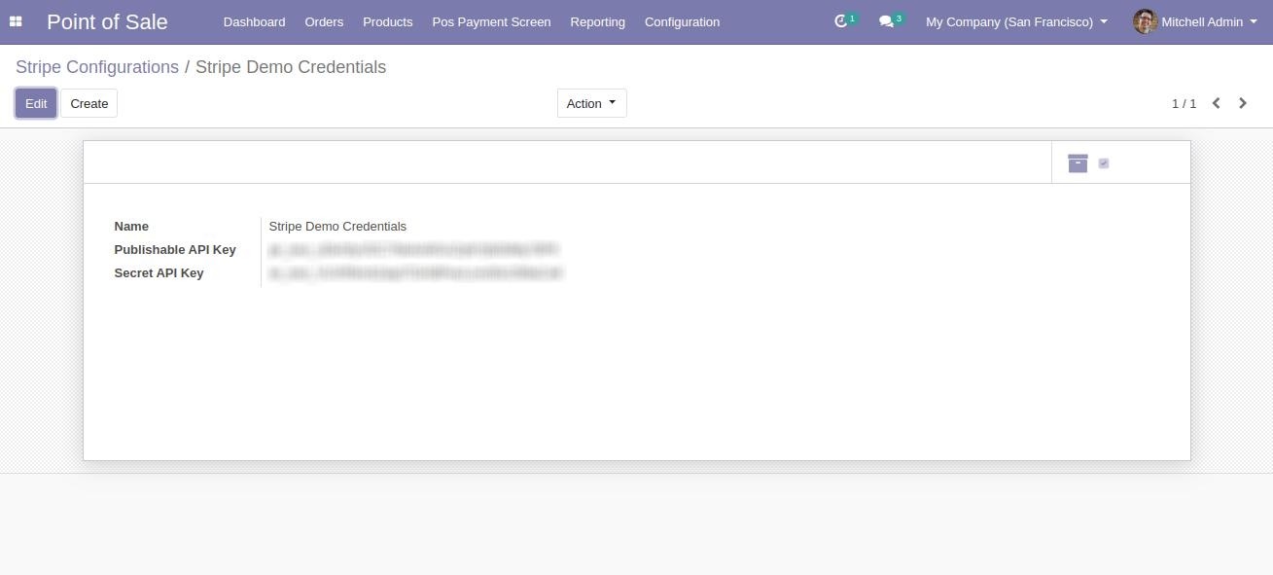Open My Company (San Francisco) switcher
The height and width of the screenshot is (575, 1273).
[x=1016, y=21]
